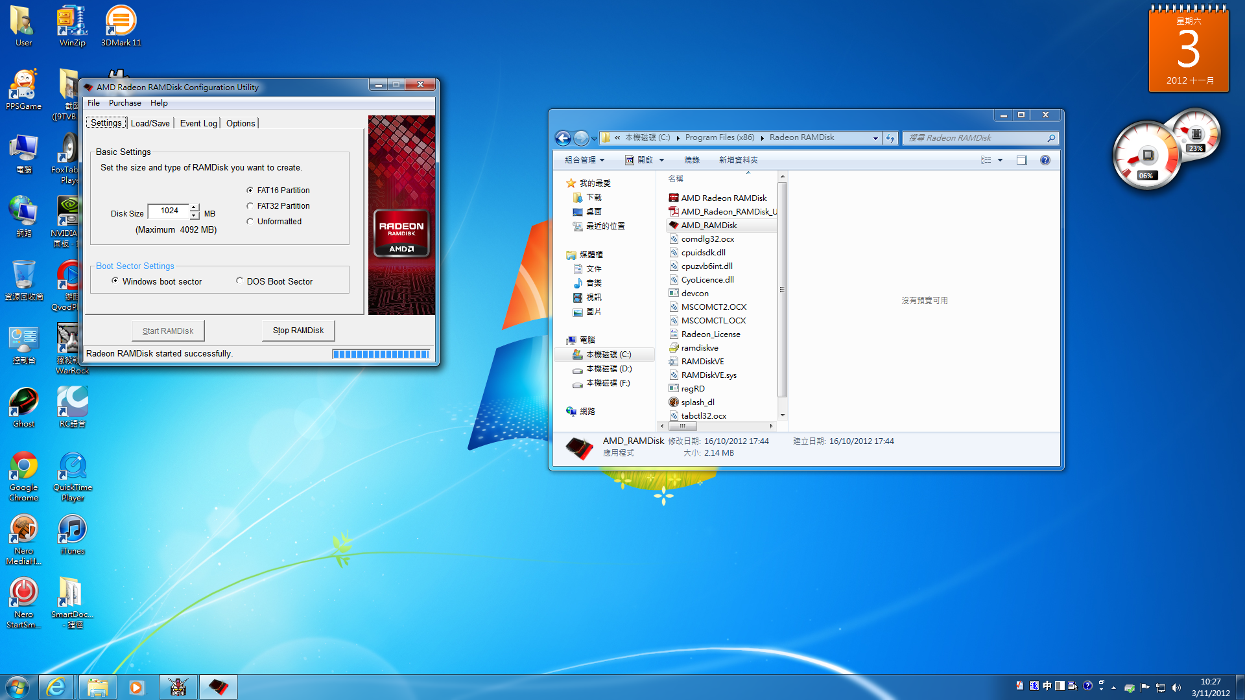Launch Internet Explorer from the taskbar
Screen dimensions: 1245x700
click(x=56, y=687)
